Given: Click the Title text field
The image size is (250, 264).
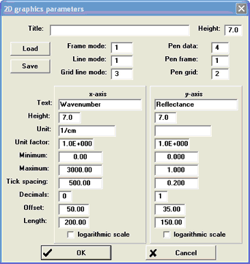Looking at the screenshot, I should (120, 30).
